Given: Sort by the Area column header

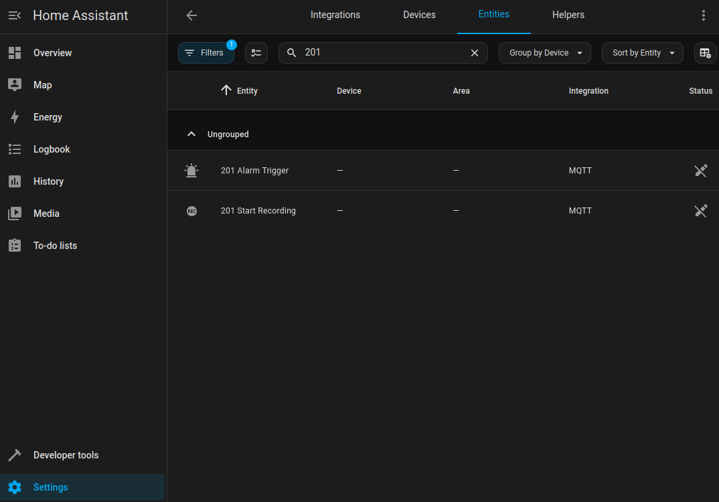Looking at the screenshot, I should tap(461, 91).
